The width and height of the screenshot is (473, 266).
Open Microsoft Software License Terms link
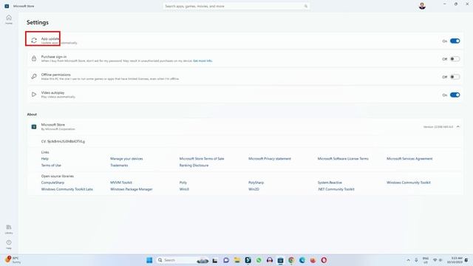[343, 159]
